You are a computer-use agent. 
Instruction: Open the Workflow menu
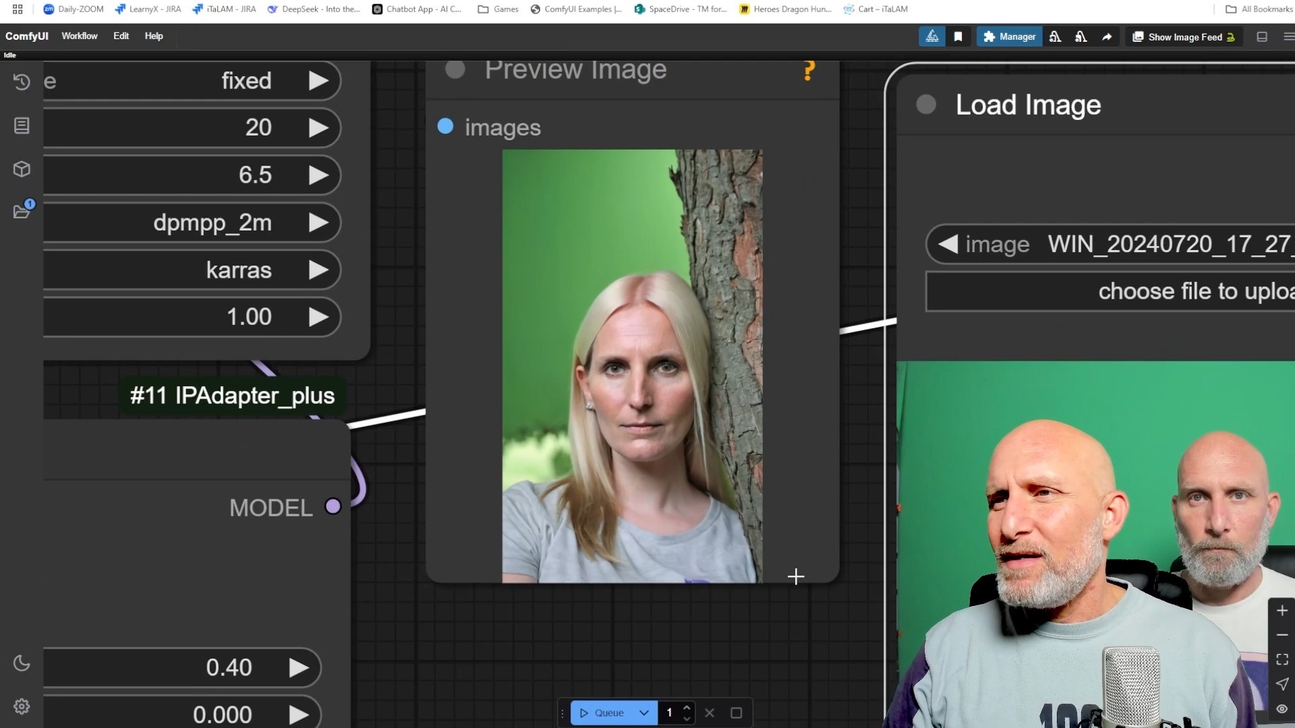click(x=80, y=36)
